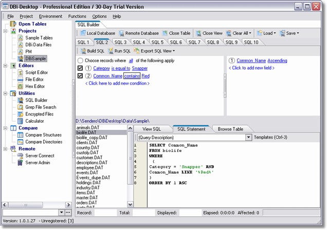Open a Local Database
This screenshot has width=327, height=230.
point(98,33)
